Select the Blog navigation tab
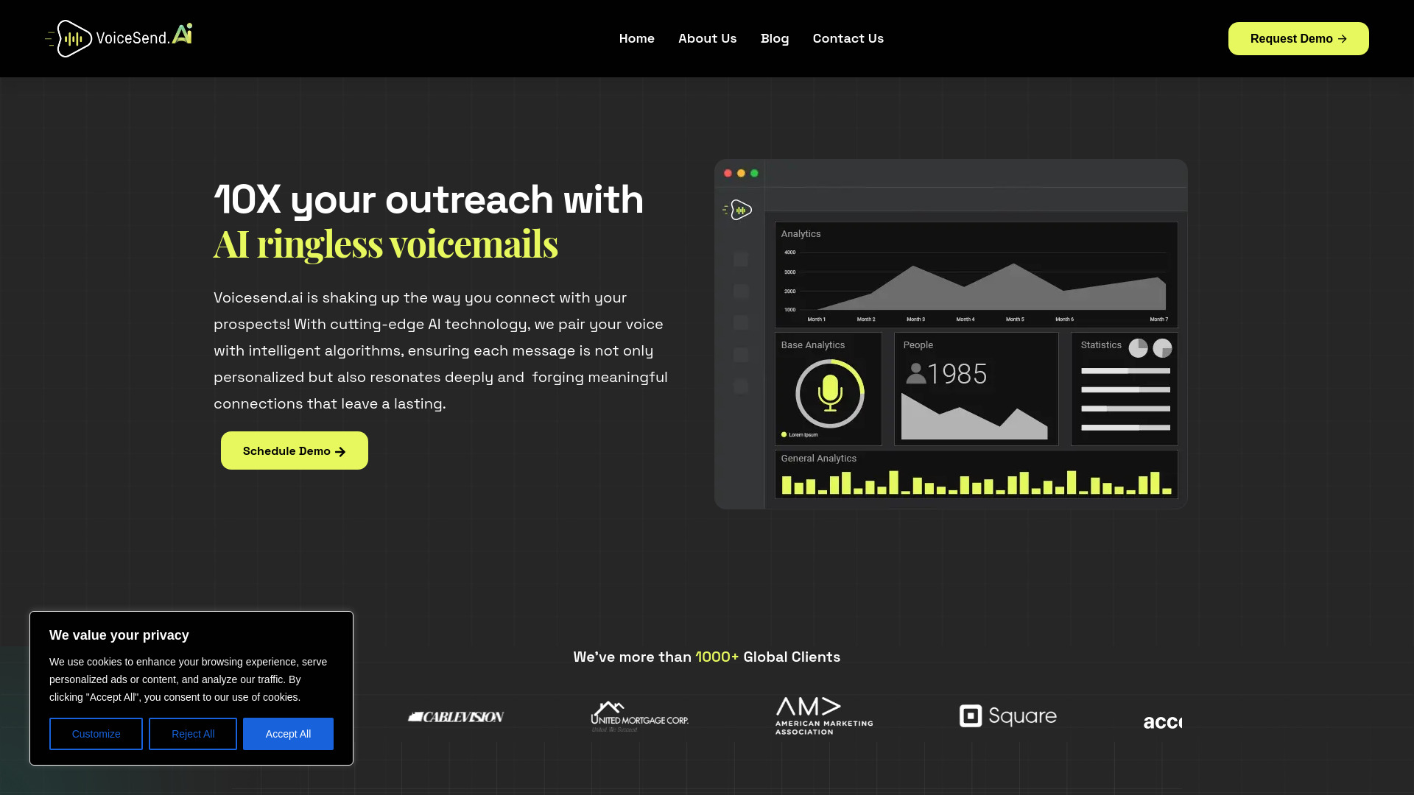Viewport: 1414px width, 795px height. 774,38
